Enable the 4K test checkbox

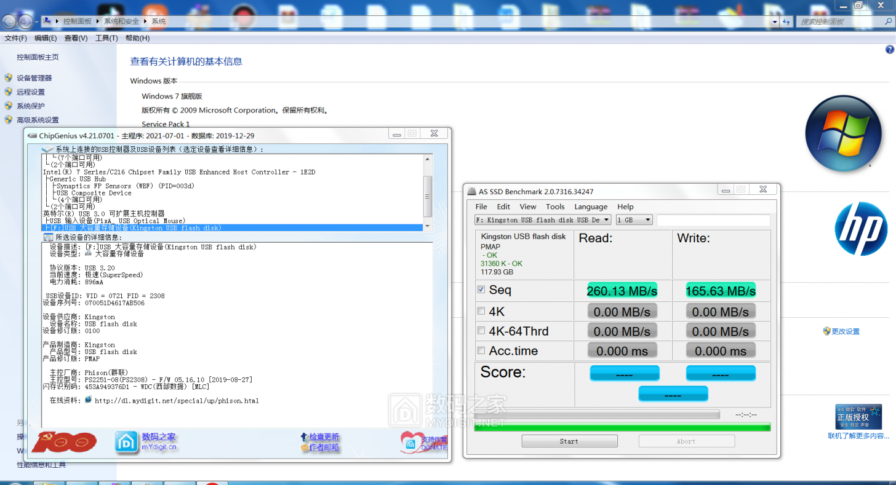(481, 311)
